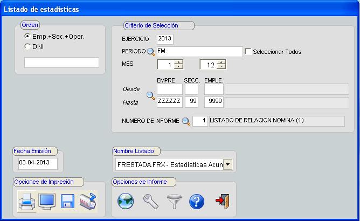Send the report with the mailbox icon
Viewport: 360px width, 221px height.
pos(88,201)
